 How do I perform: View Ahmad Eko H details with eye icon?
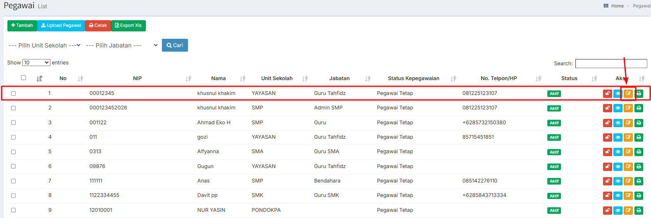click(x=618, y=123)
